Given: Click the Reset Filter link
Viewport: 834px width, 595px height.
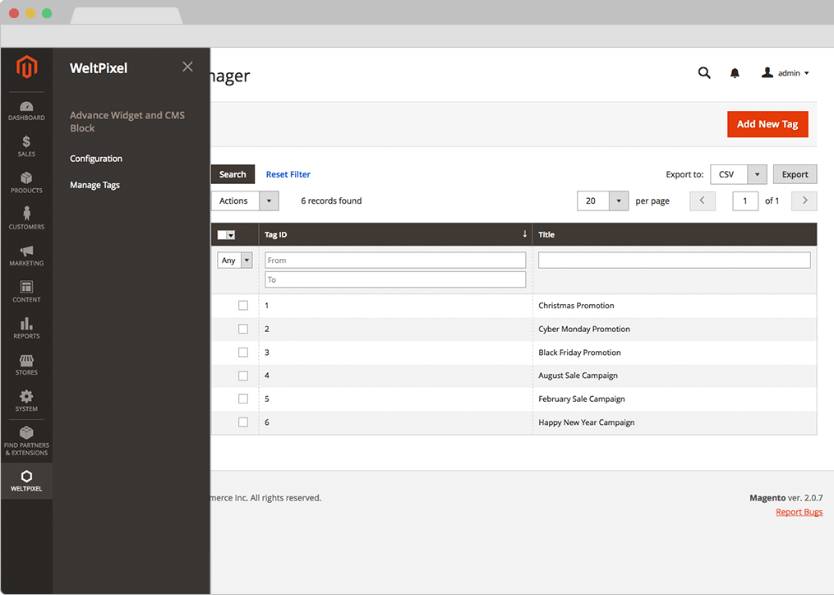Looking at the screenshot, I should pyautogui.click(x=288, y=174).
